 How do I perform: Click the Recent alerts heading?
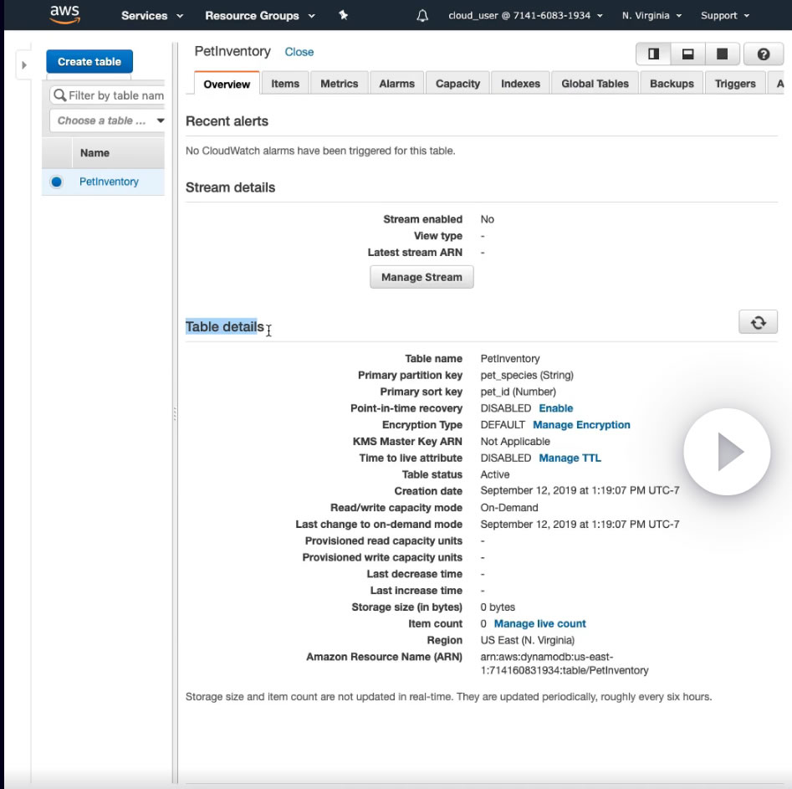coord(227,121)
